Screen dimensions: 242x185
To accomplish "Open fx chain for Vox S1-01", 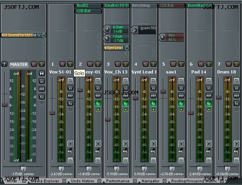I will [x=70, y=103].
